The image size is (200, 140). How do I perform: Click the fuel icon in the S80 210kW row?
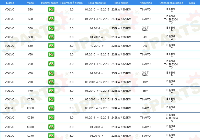pos(51,37)
